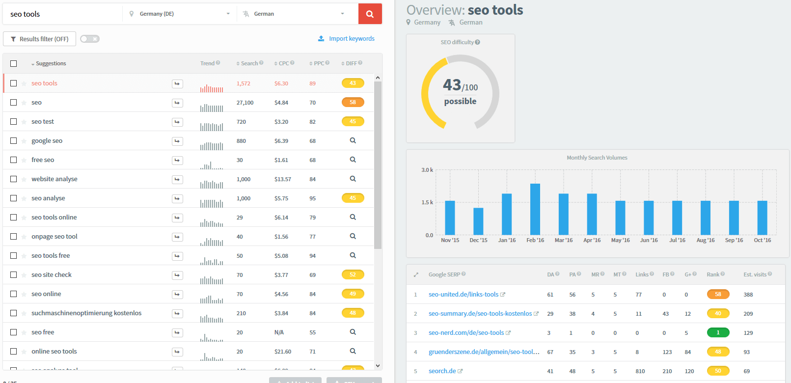Sort the list by Search volume column
The image size is (791, 383).
(249, 63)
